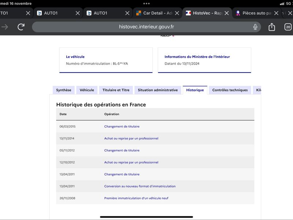The image size is (293, 220).
Task: Click Achat ou reprise dated 13/11/2014
Action: [131, 139]
